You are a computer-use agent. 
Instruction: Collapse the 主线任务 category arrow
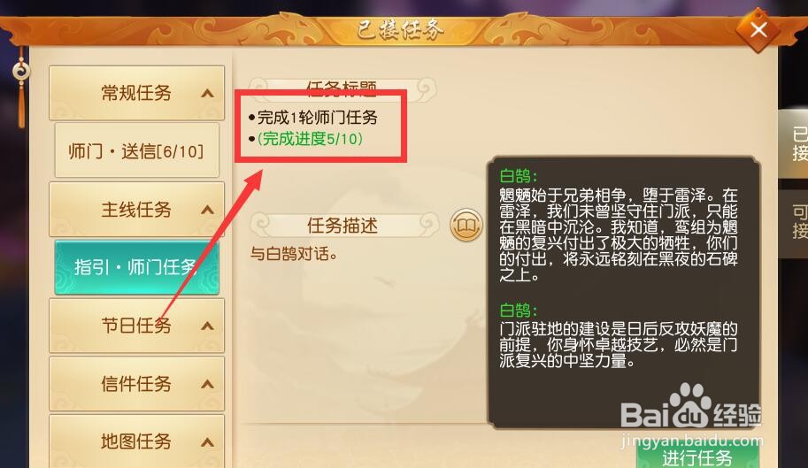[x=207, y=210]
